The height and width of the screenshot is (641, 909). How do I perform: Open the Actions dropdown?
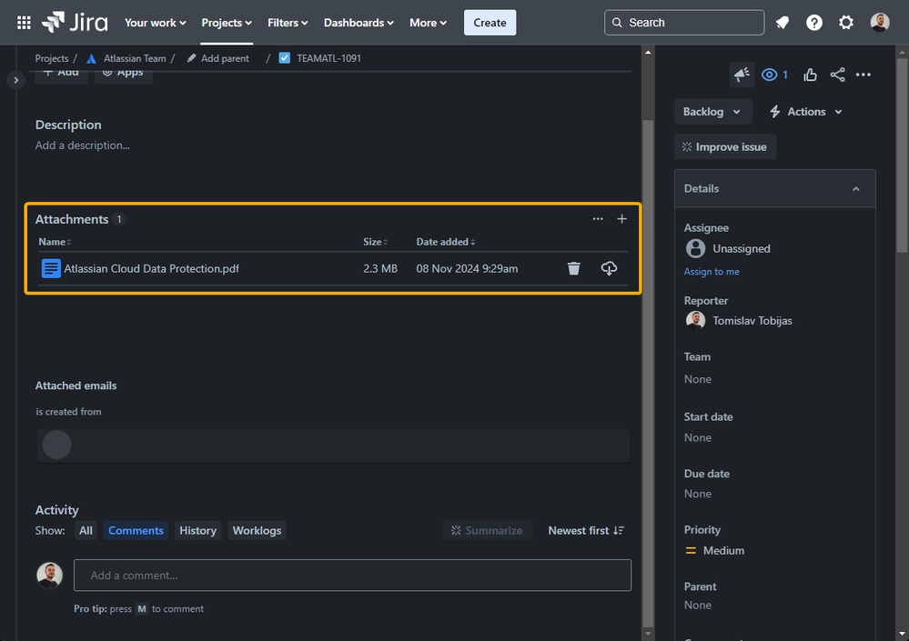point(806,112)
